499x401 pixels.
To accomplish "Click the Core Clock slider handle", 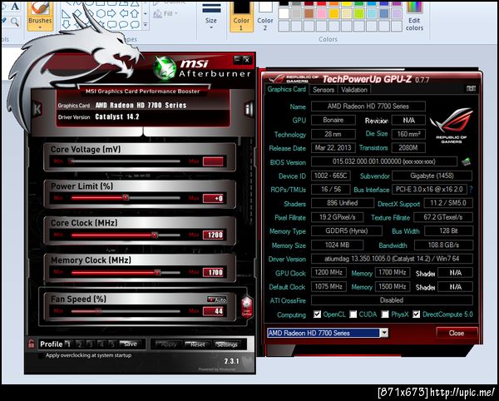I will 155,235.
